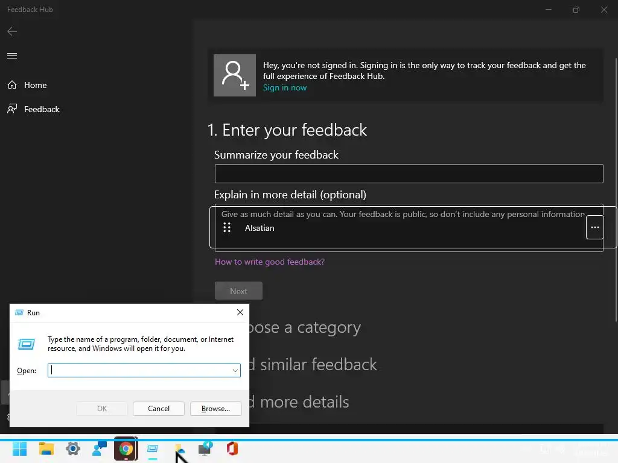Click the Open text field in Run dialog
The image size is (618, 463).
(139, 371)
